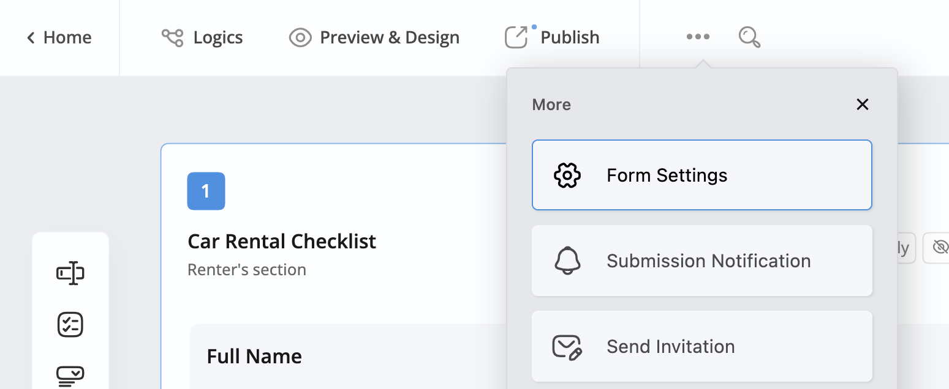This screenshot has height=389, width=949.
Task: Select the page 1 number badge
Action: 206,191
